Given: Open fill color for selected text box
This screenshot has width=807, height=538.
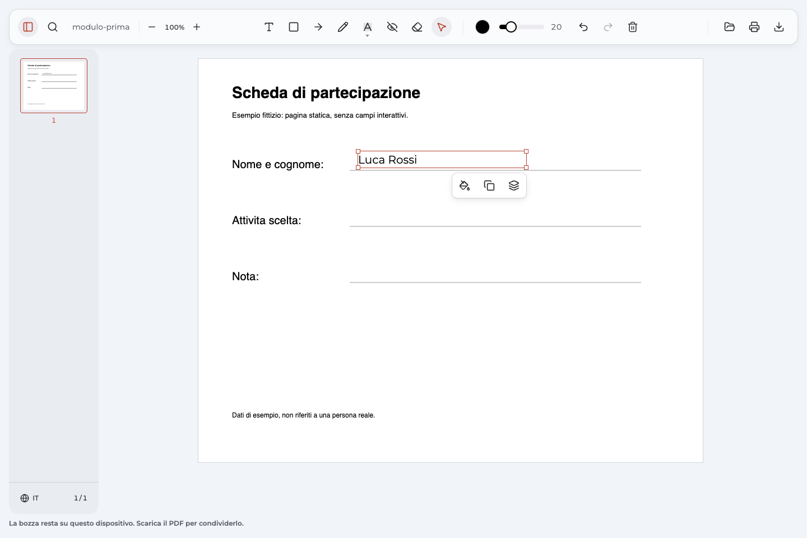Looking at the screenshot, I should tap(465, 185).
